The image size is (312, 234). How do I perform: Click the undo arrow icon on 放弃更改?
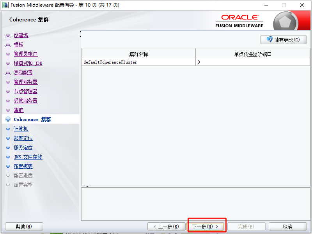[x=269, y=39]
